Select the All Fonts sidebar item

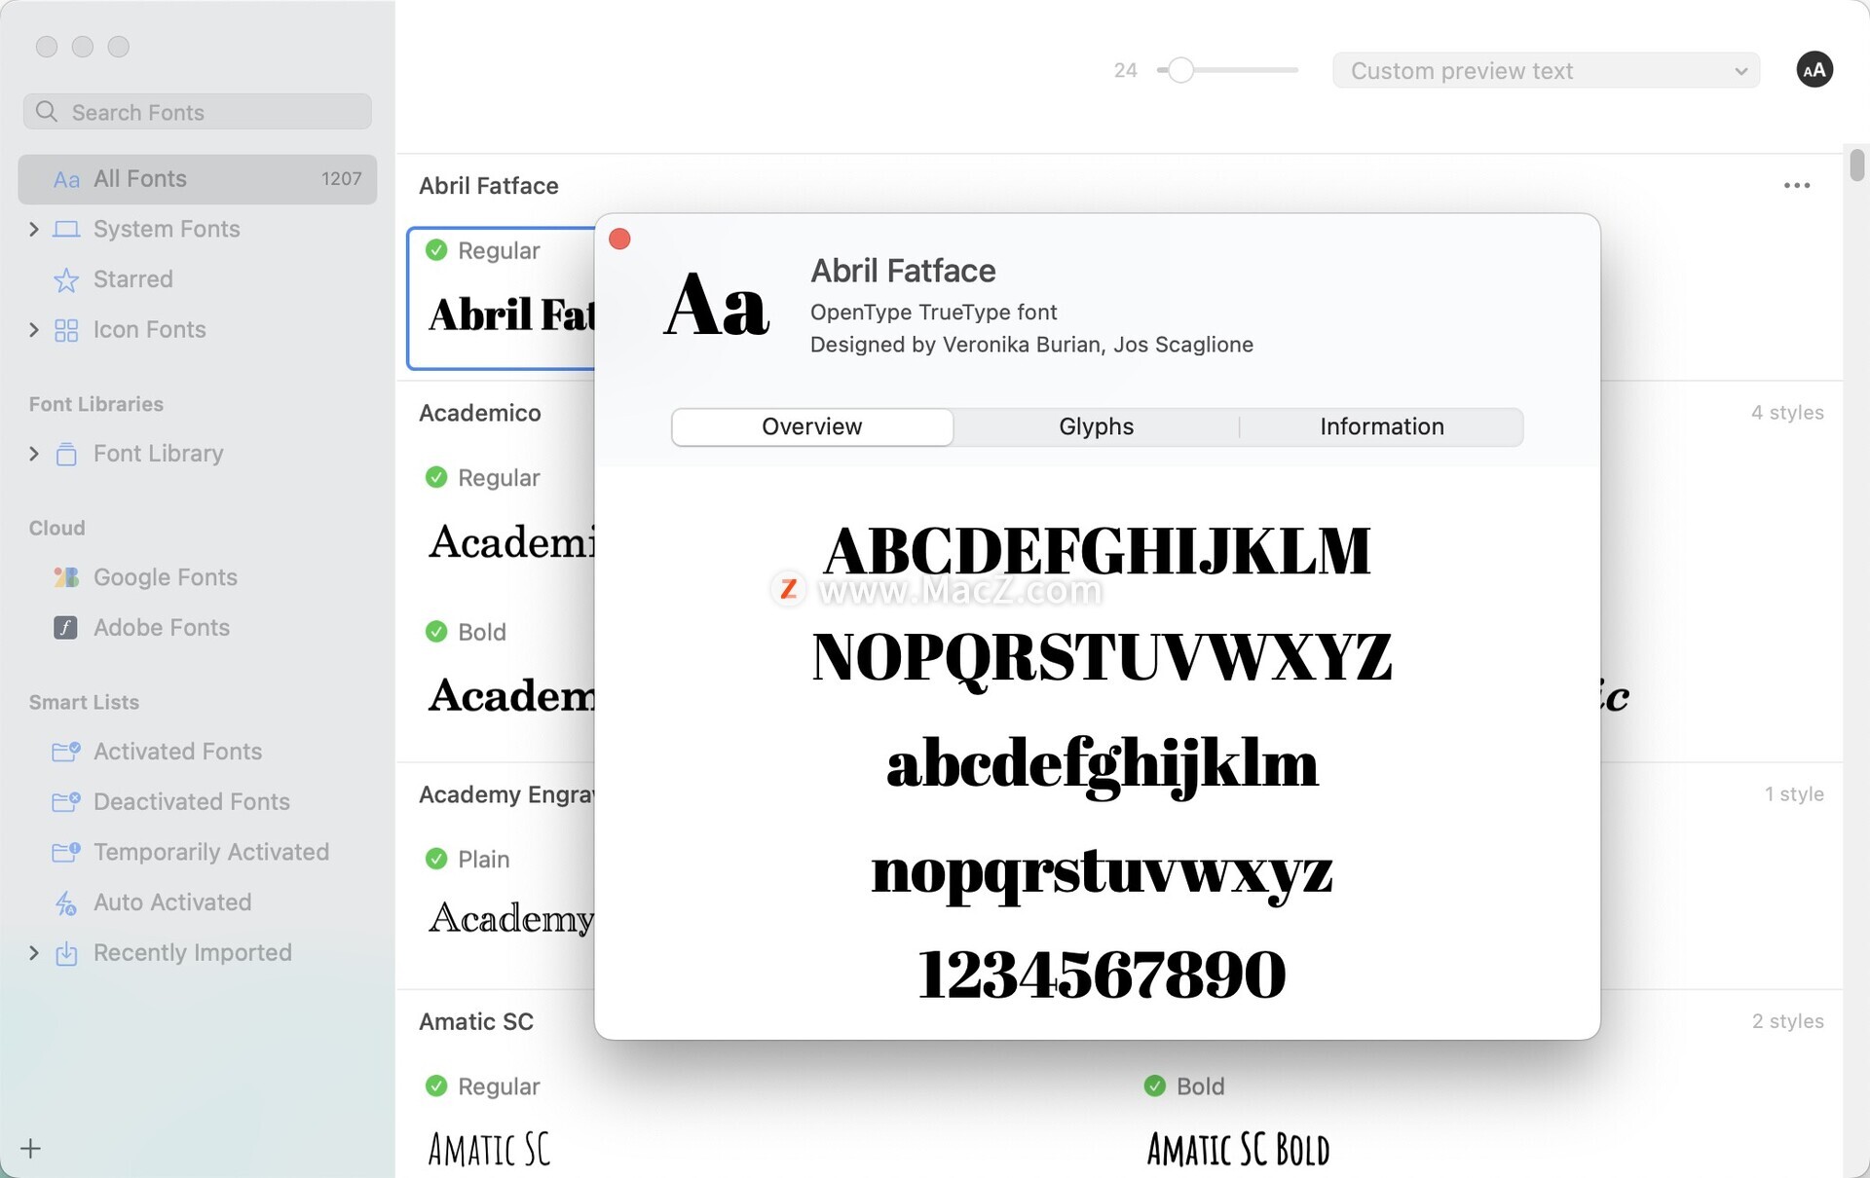pyautogui.click(x=139, y=178)
